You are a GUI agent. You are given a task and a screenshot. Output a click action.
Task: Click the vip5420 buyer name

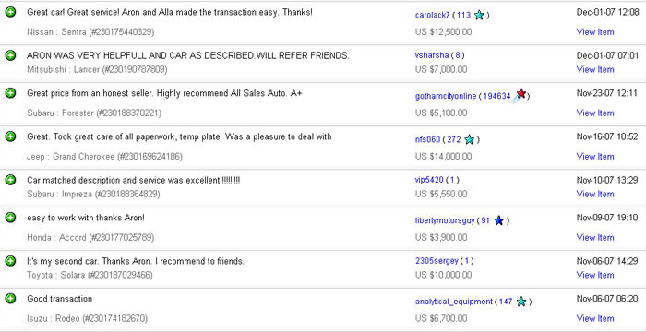click(x=429, y=180)
